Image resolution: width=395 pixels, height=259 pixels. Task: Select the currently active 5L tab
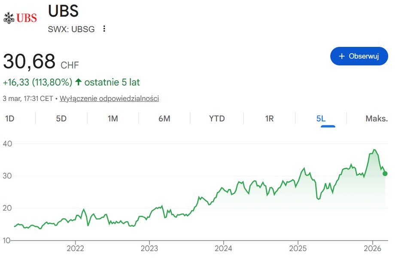click(321, 118)
